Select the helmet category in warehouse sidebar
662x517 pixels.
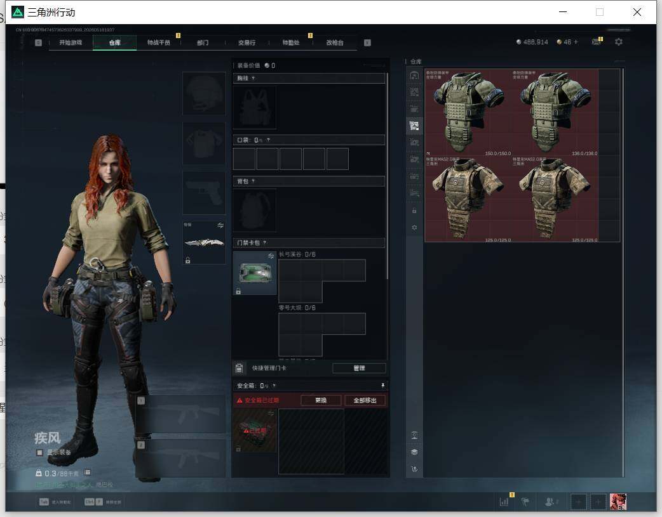414,75
